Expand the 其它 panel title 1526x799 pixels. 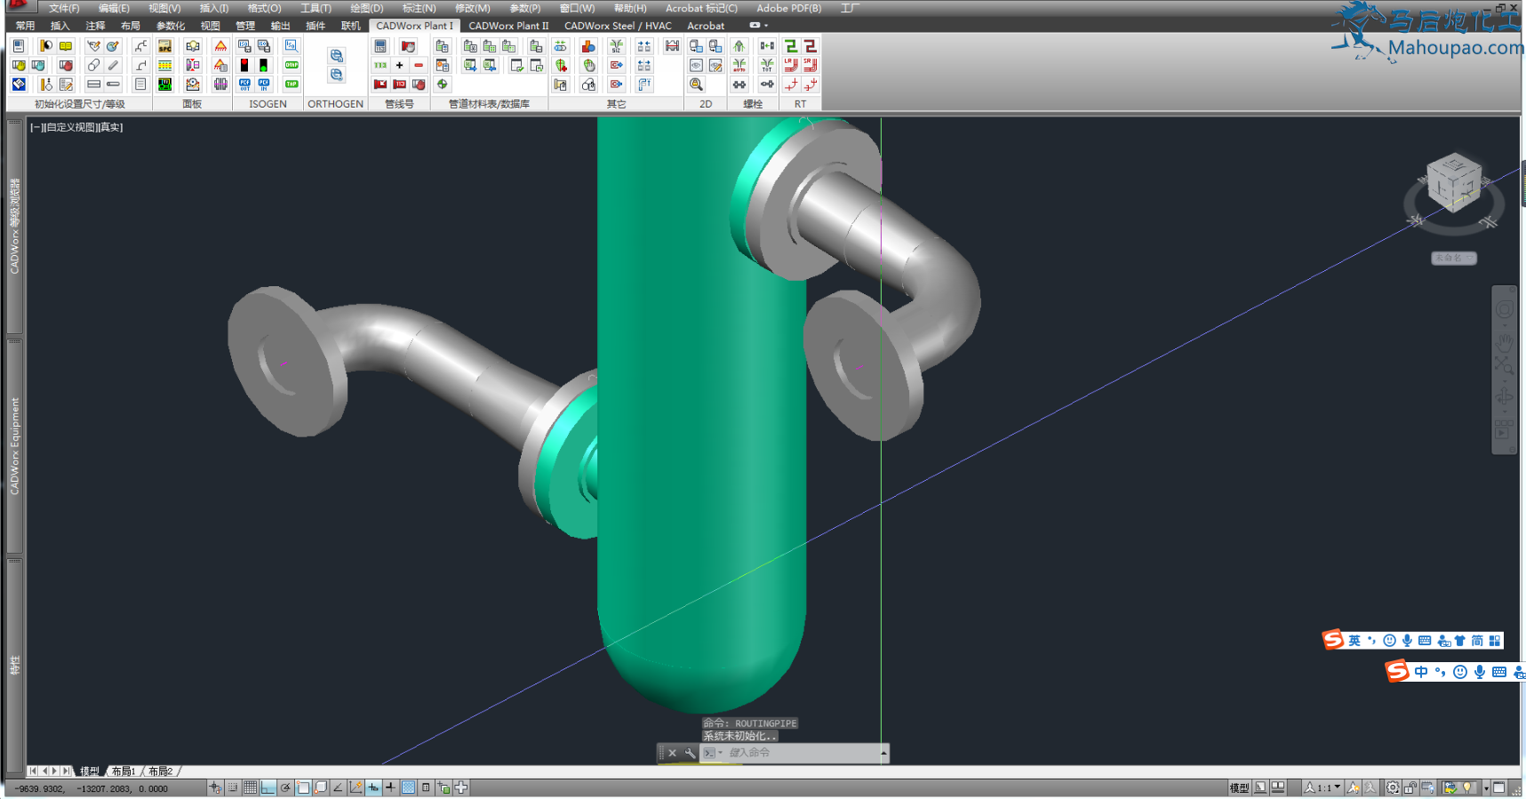click(x=616, y=104)
